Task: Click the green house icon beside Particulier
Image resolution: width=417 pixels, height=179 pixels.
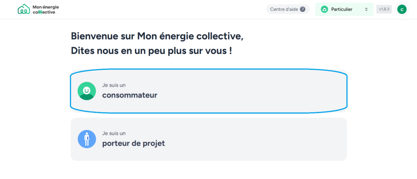Action: tap(325, 9)
